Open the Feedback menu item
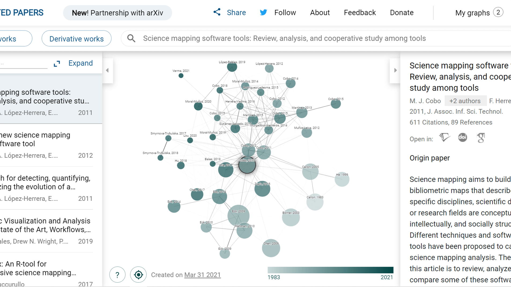Image resolution: width=511 pixels, height=287 pixels. pyautogui.click(x=360, y=13)
